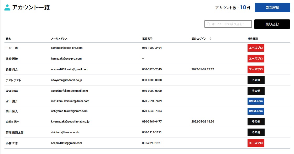Select the DMM.com badge for 水上 慶介

(256, 101)
